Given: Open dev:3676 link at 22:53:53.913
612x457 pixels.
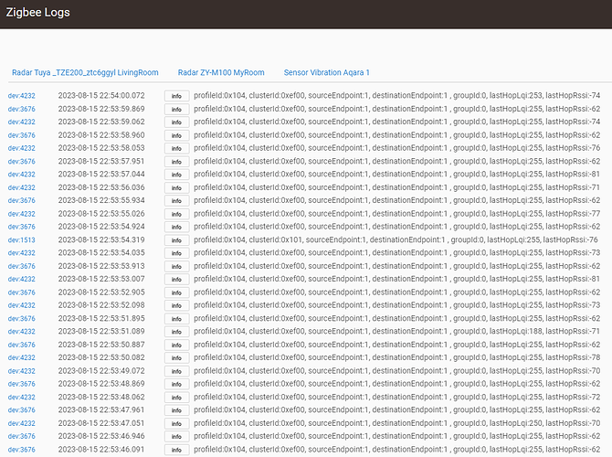Looking at the screenshot, I should pyautogui.click(x=22, y=266).
